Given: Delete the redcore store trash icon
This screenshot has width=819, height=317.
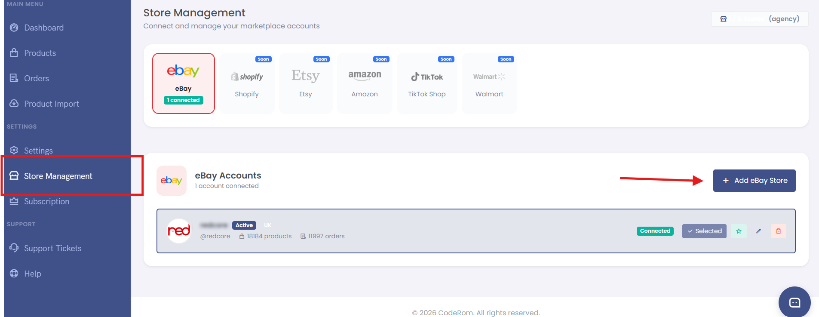Looking at the screenshot, I should point(779,231).
